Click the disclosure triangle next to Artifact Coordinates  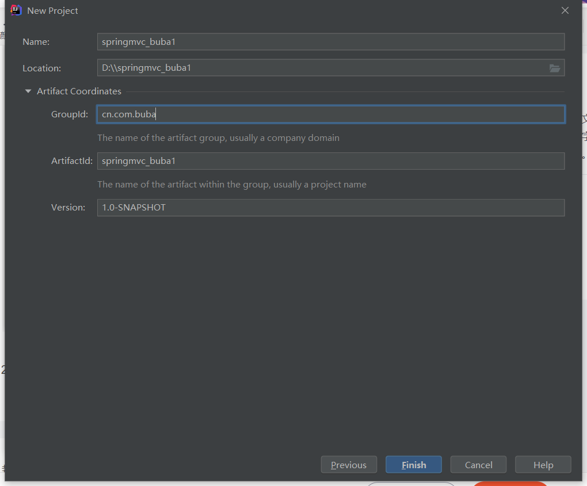point(28,91)
